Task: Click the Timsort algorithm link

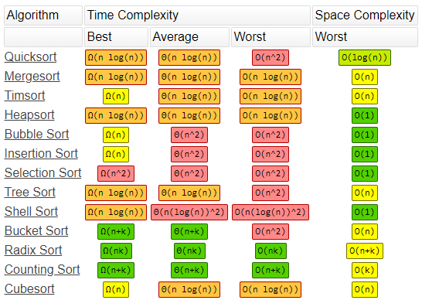Action: click(x=25, y=96)
